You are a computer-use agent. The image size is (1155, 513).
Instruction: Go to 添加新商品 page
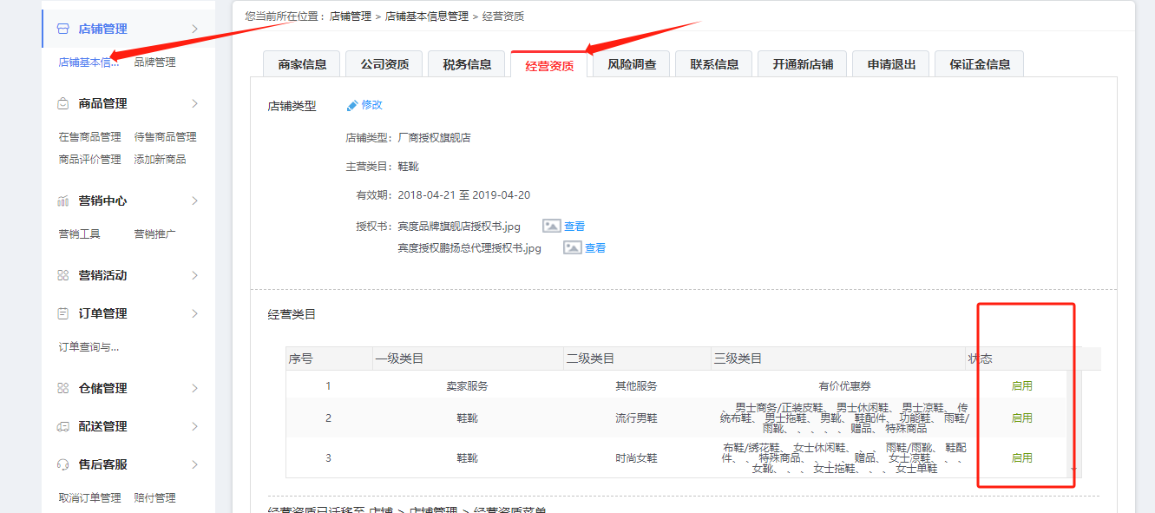pos(160,160)
